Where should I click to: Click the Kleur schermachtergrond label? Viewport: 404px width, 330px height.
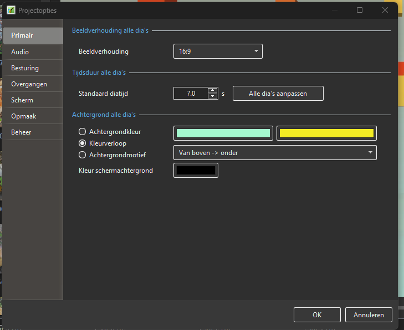coord(116,171)
